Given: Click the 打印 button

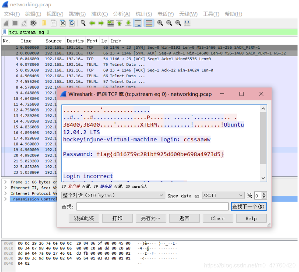Looking at the screenshot, I should click(117, 218).
